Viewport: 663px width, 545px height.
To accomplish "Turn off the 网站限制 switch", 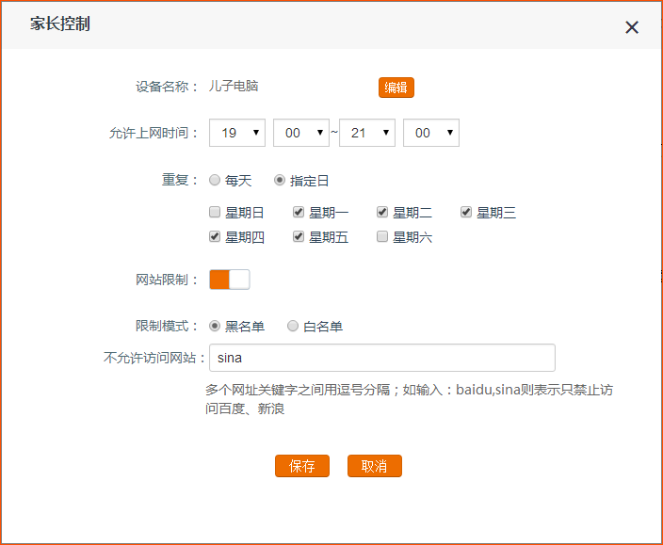I will [x=230, y=280].
